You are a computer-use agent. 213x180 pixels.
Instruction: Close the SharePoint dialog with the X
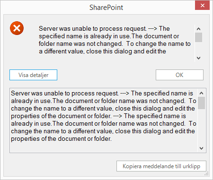pos(202,6)
